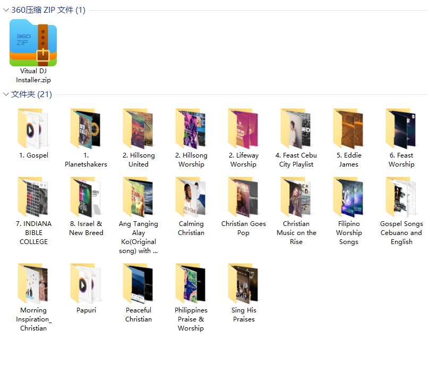The width and height of the screenshot is (430, 374).
Task: Click the 2. Lifeway Worship folder icon
Action: coord(244,129)
